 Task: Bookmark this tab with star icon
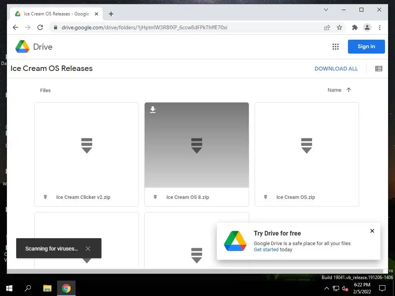[339, 27]
